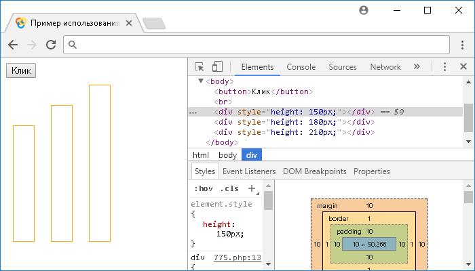Open more DevTools tabs chevron
Image resolution: width=475 pixels, height=271 pixels.
417,66
